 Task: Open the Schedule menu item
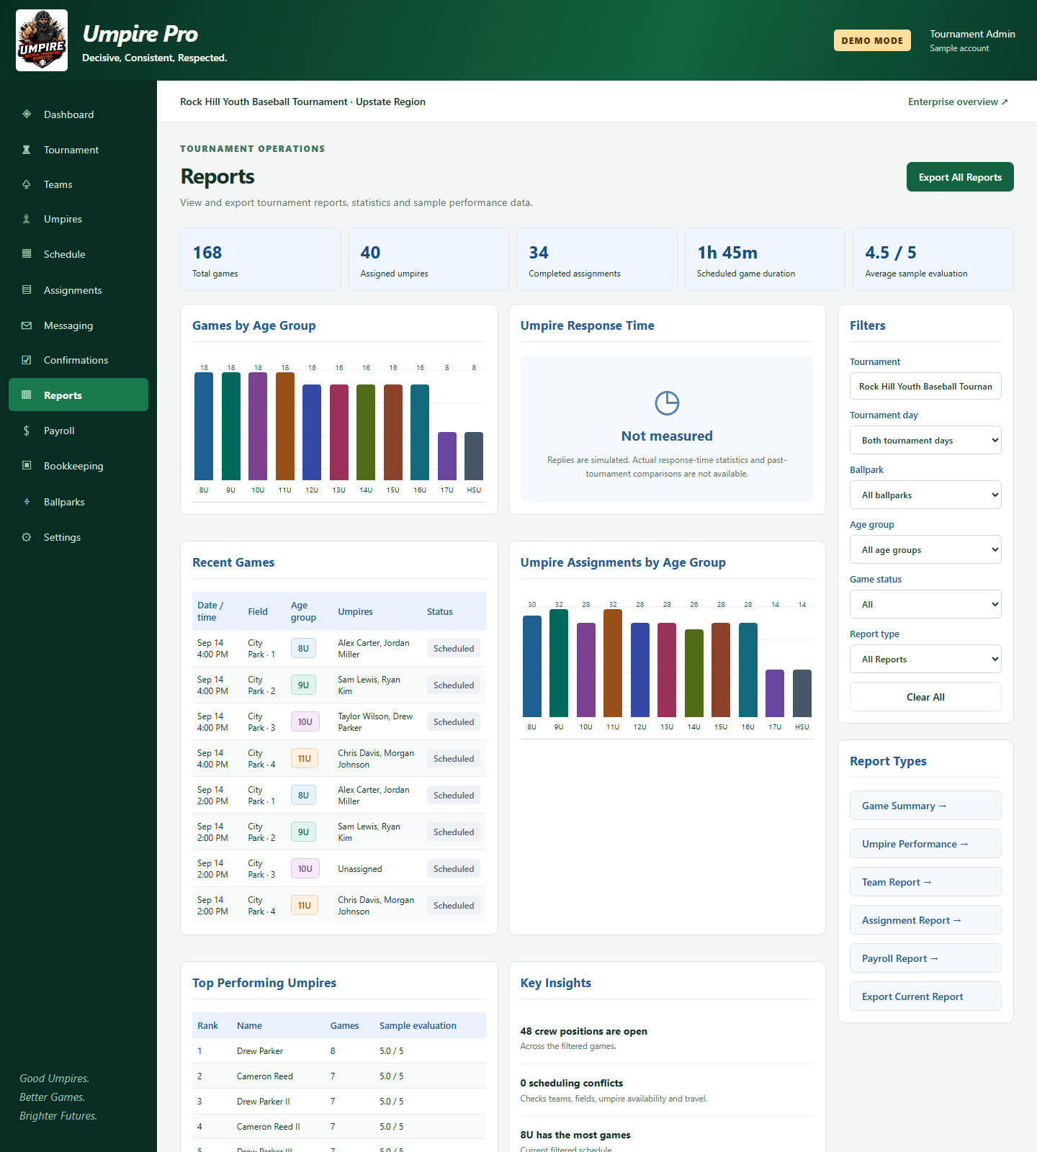(x=78, y=254)
